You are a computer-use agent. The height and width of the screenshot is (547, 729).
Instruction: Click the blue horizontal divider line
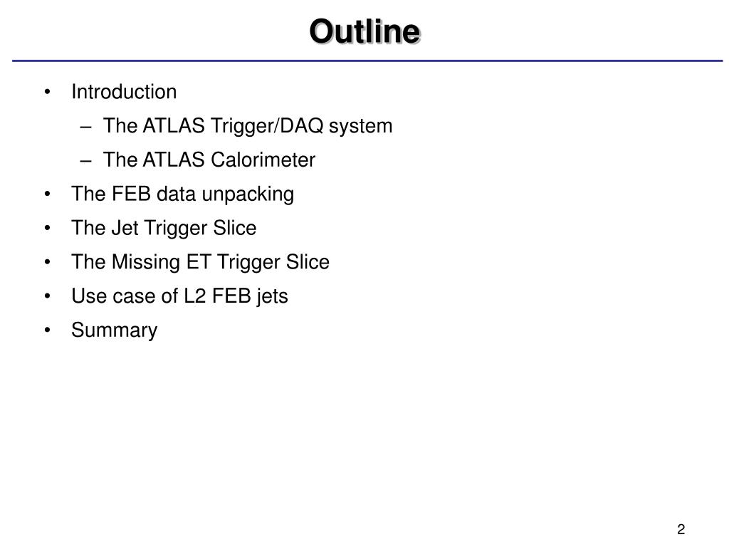364,61
